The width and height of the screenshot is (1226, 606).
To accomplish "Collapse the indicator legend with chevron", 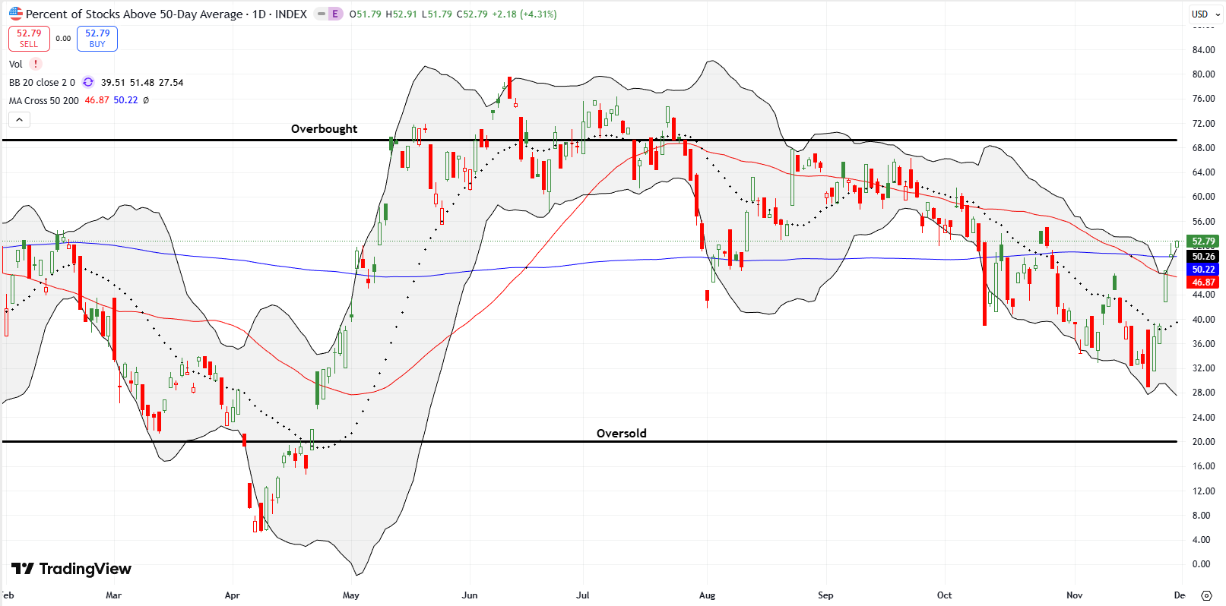I will click(x=20, y=119).
